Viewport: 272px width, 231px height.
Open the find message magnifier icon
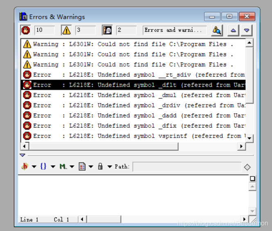tap(217, 31)
